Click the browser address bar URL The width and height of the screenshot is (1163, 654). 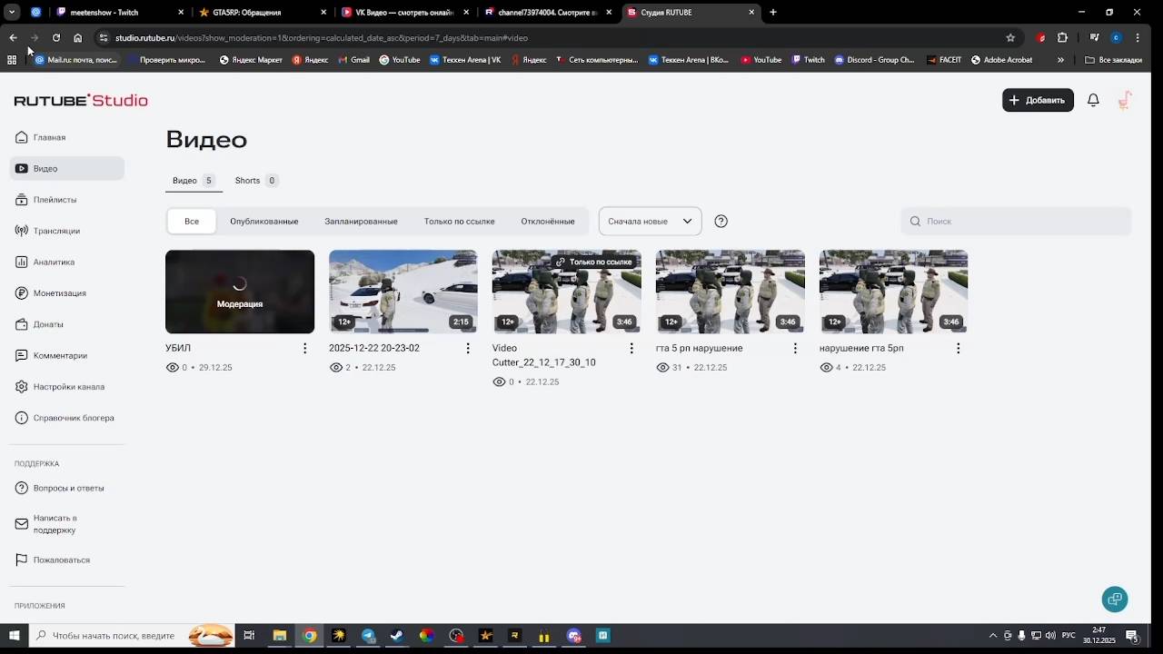[x=322, y=38]
